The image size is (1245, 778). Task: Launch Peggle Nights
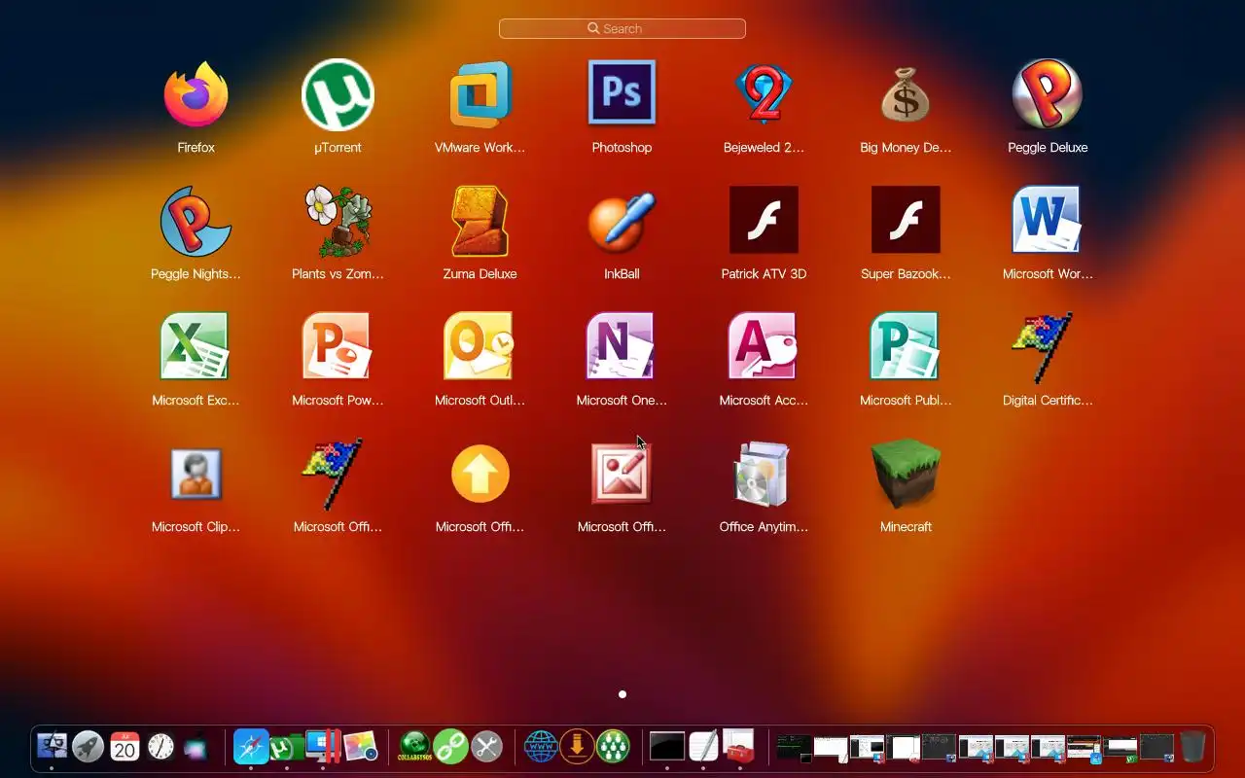(x=196, y=221)
